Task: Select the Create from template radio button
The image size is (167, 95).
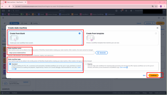Action: click(x=156, y=33)
